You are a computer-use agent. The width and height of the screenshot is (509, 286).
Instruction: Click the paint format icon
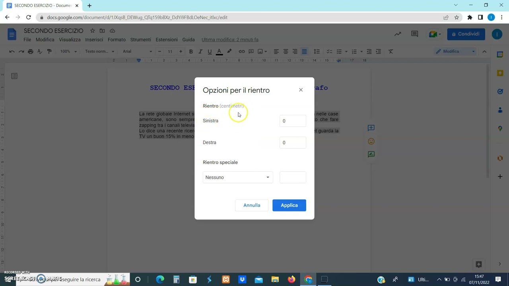point(49,51)
